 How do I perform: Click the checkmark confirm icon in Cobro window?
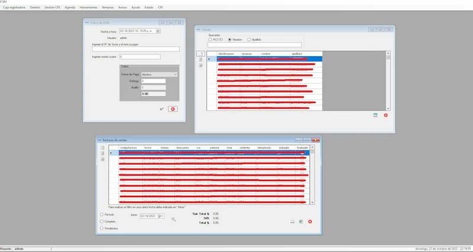pyautogui.click(x=161, y=109)
